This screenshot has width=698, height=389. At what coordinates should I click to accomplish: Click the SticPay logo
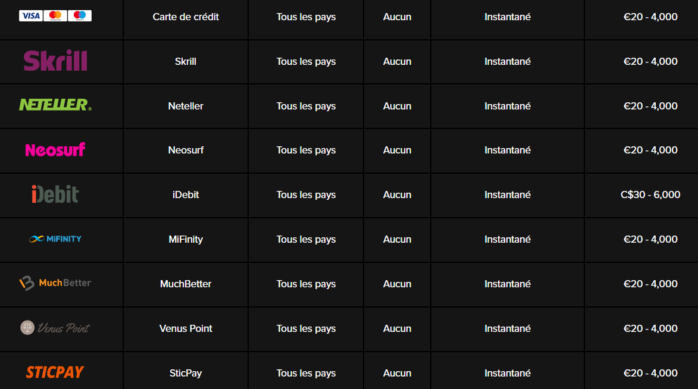click(55, 372)
